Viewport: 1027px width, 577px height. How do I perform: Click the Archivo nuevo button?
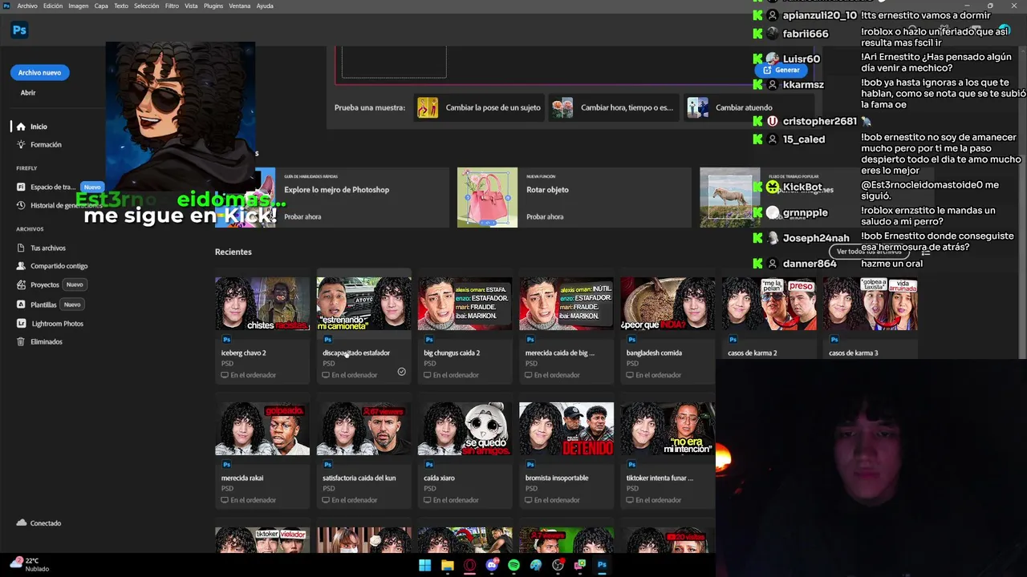(x=39, y=72)
